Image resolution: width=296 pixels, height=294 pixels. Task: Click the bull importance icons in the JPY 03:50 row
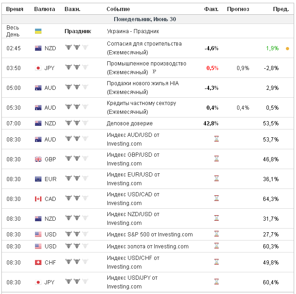[76, 68]
